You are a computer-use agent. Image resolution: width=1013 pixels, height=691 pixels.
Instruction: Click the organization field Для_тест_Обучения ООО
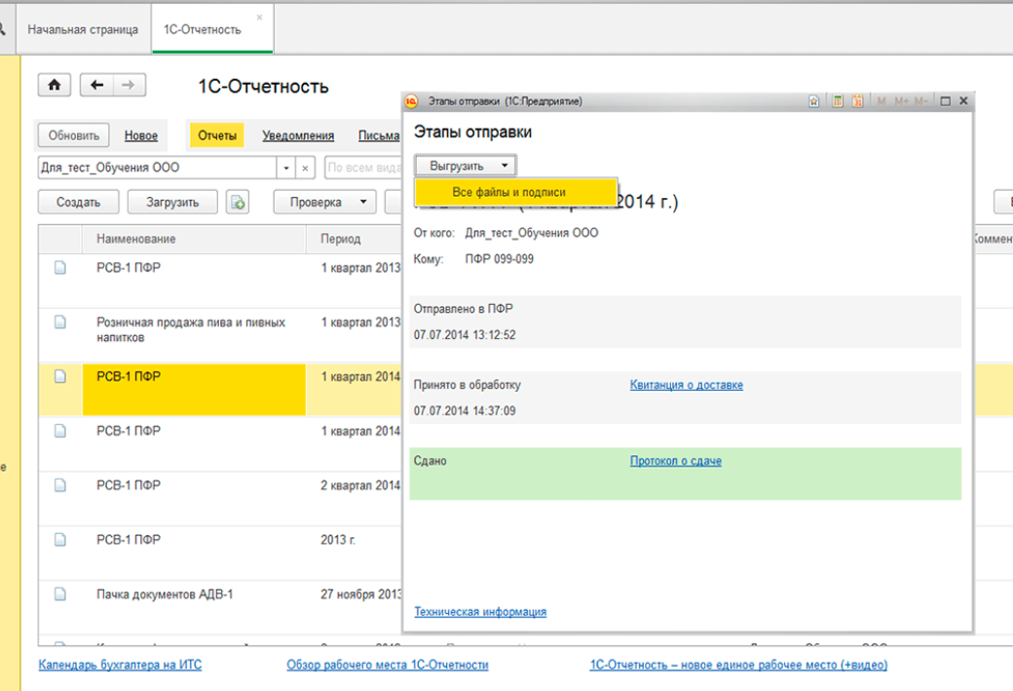[x=158, y=168]
